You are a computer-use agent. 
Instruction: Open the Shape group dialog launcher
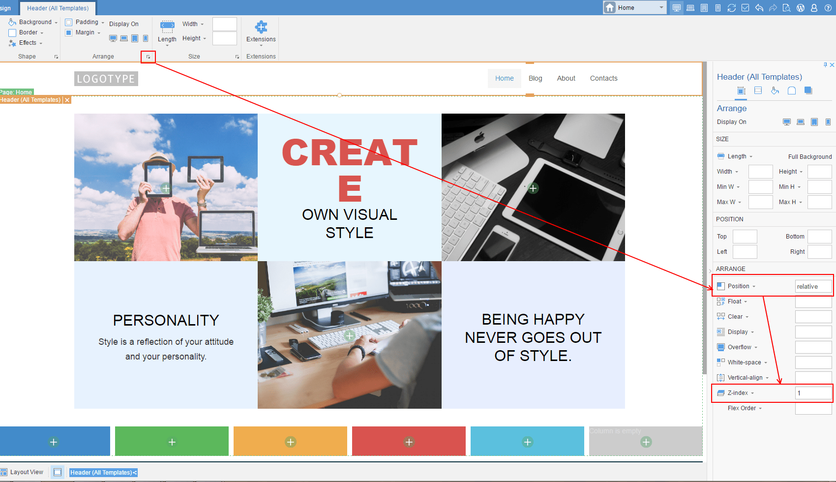click(x=57, y=57)
